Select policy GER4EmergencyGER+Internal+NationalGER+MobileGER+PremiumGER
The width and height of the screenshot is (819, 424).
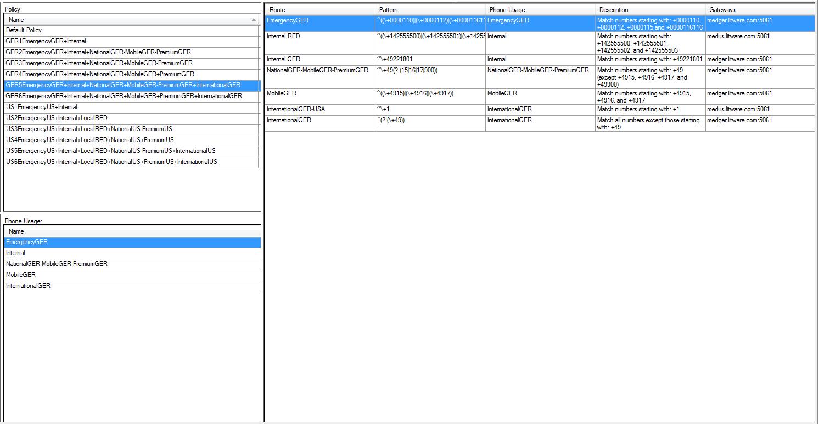(132, 75)
